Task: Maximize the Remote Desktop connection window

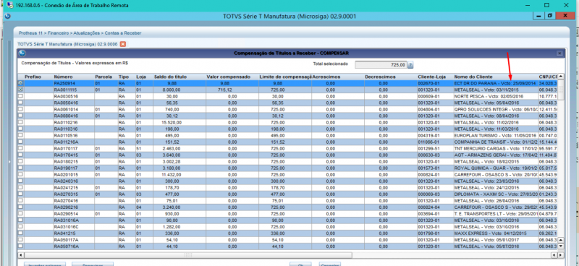Action: [547, 5]
